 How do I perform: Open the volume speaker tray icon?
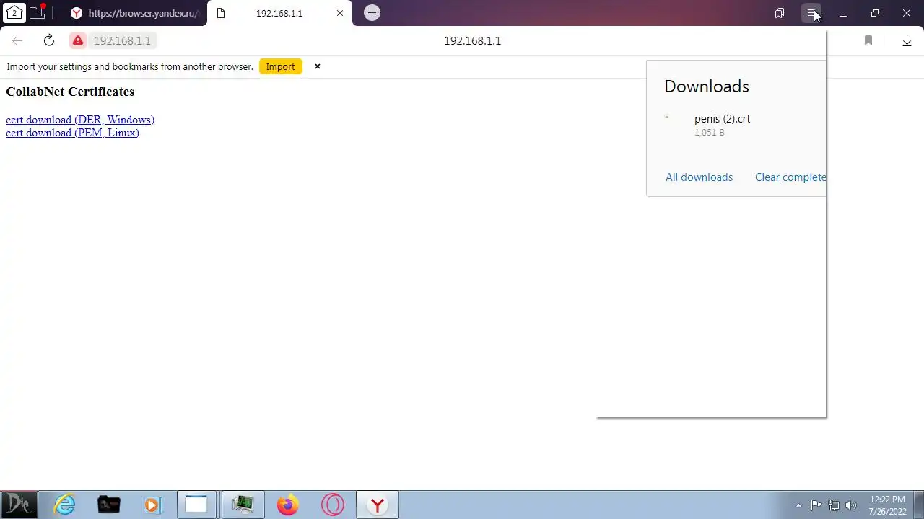pos(851,505)
